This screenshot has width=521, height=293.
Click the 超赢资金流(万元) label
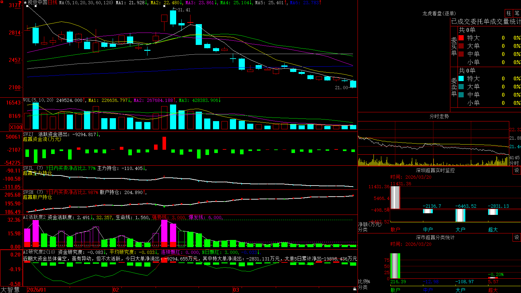click(42, 139)
